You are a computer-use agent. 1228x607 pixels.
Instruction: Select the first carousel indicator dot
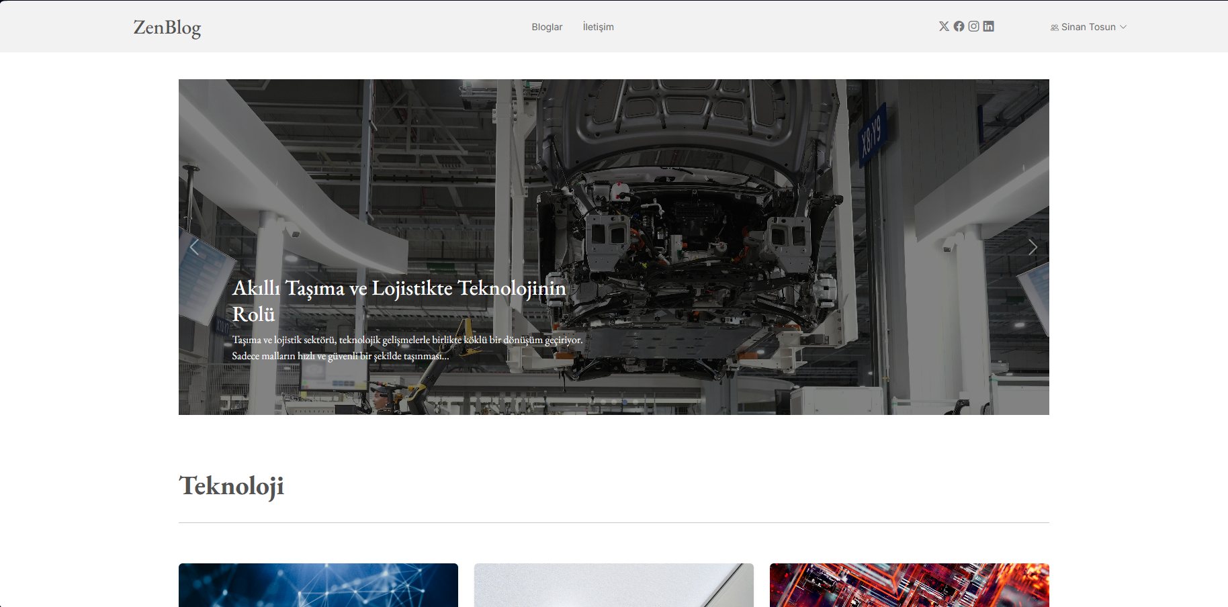pos(593,402)
